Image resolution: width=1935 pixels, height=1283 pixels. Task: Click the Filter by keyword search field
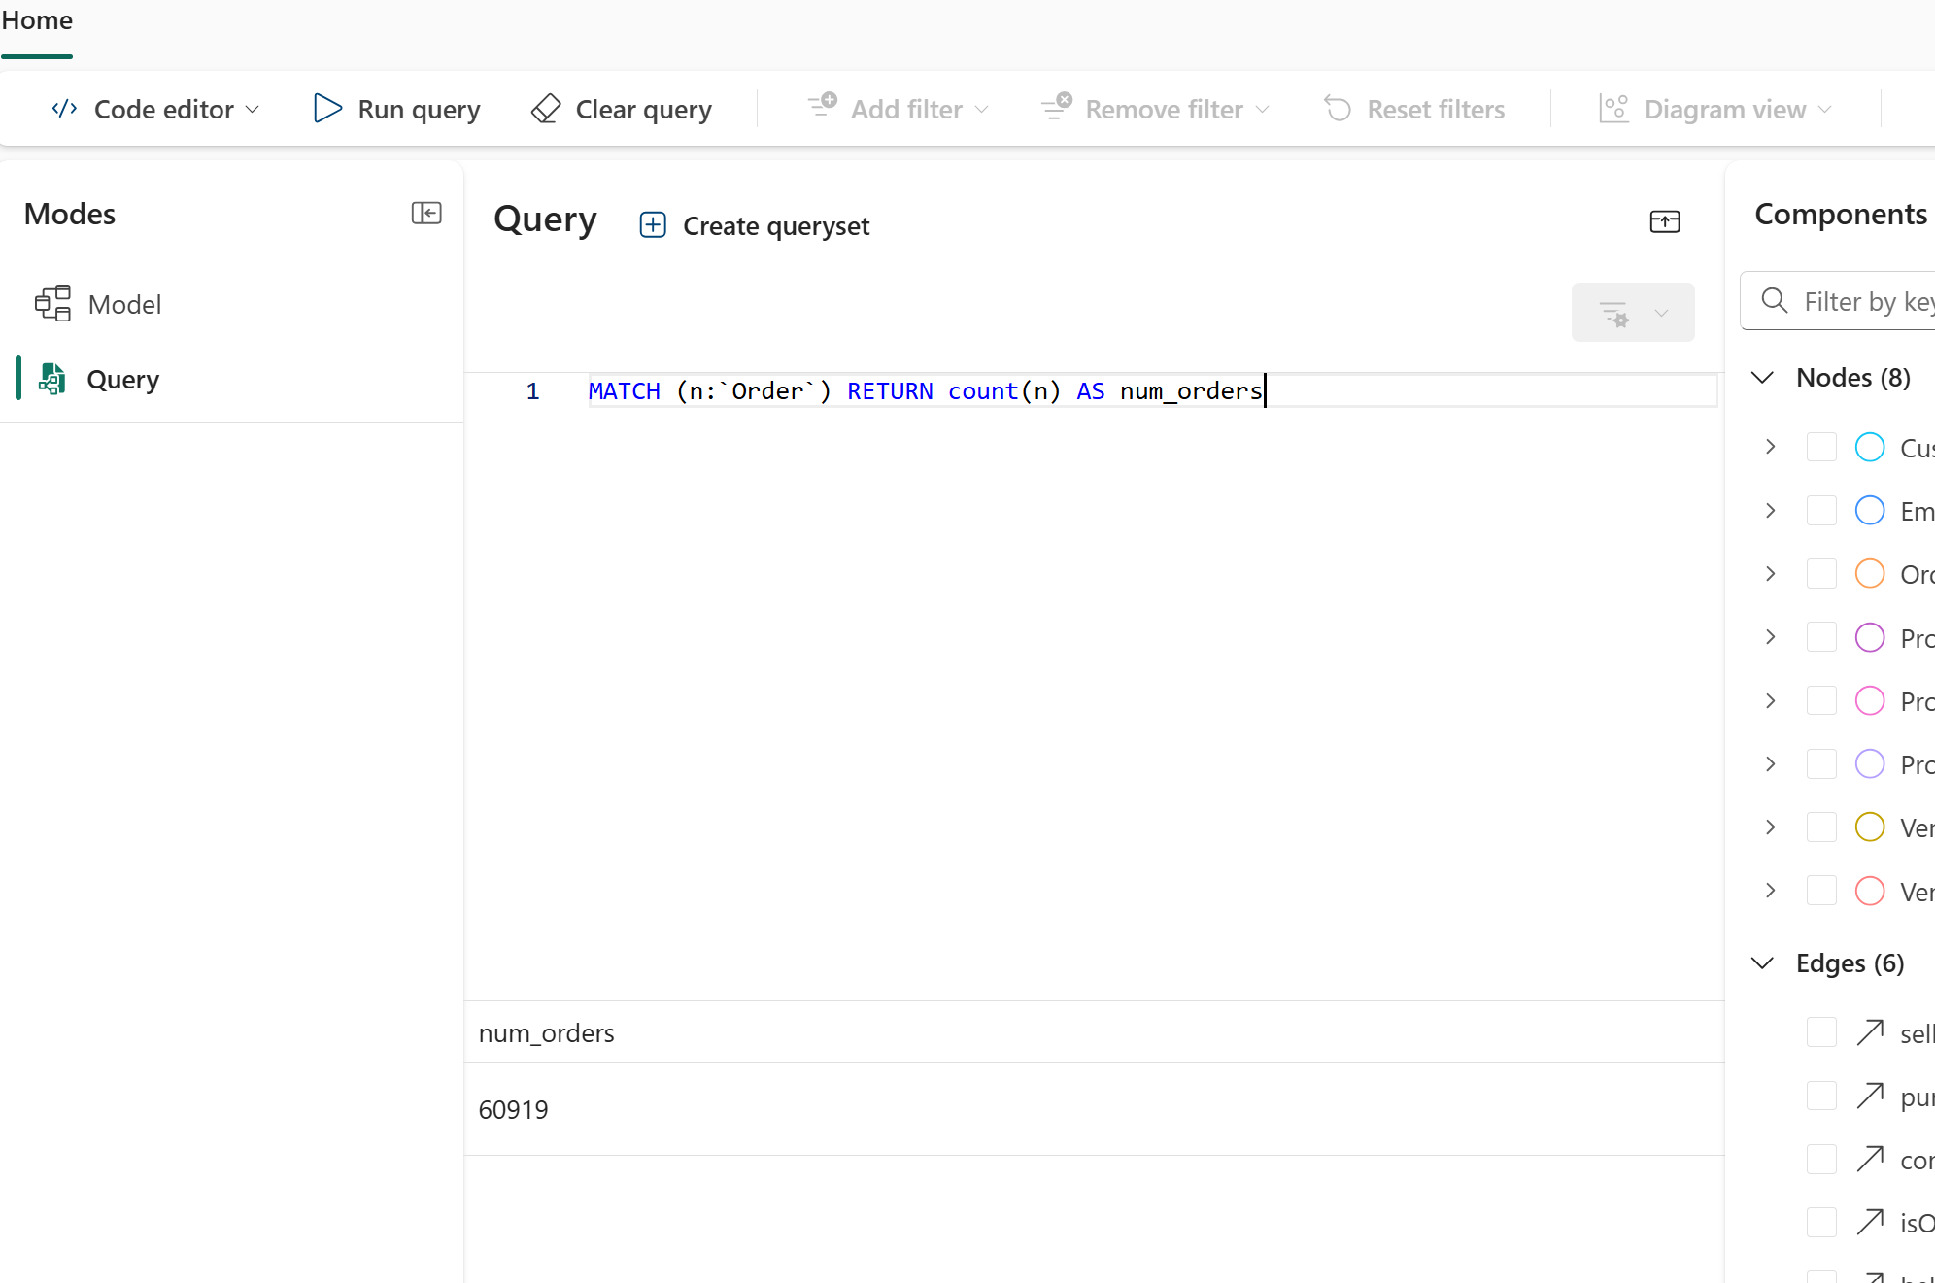(1865, 302)
